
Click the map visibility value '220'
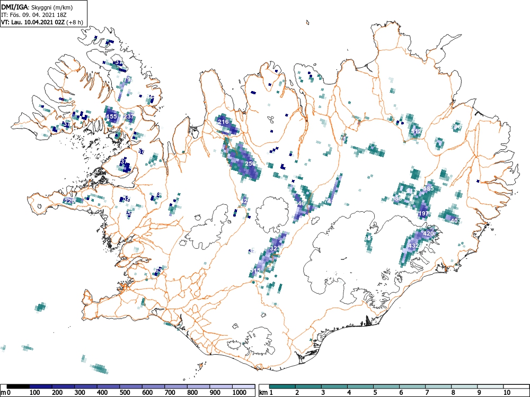[x=69, y=201]
